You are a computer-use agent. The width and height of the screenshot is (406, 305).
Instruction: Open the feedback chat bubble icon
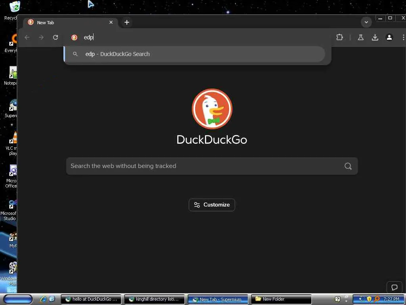click(395, 288)
